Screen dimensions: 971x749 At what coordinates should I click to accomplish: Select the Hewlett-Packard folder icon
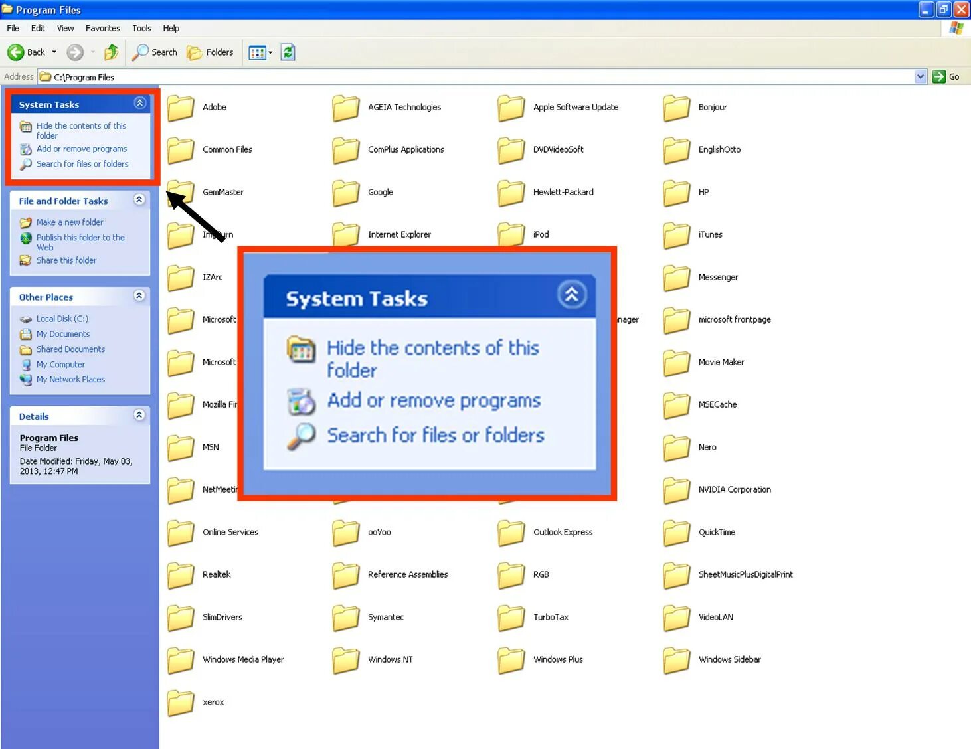point(511,193)
